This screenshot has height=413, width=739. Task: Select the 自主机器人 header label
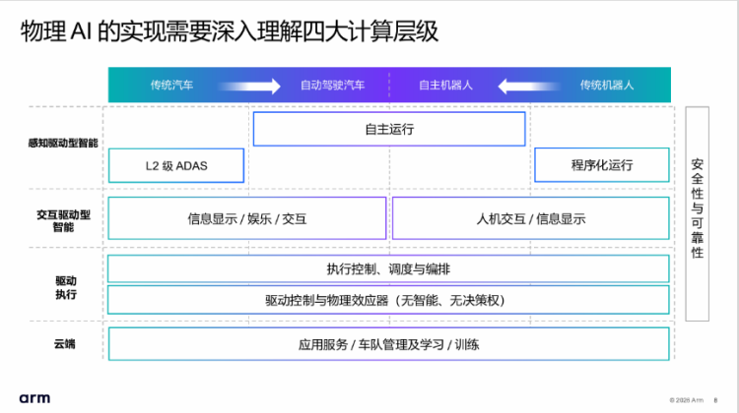(x=445, y=86)
